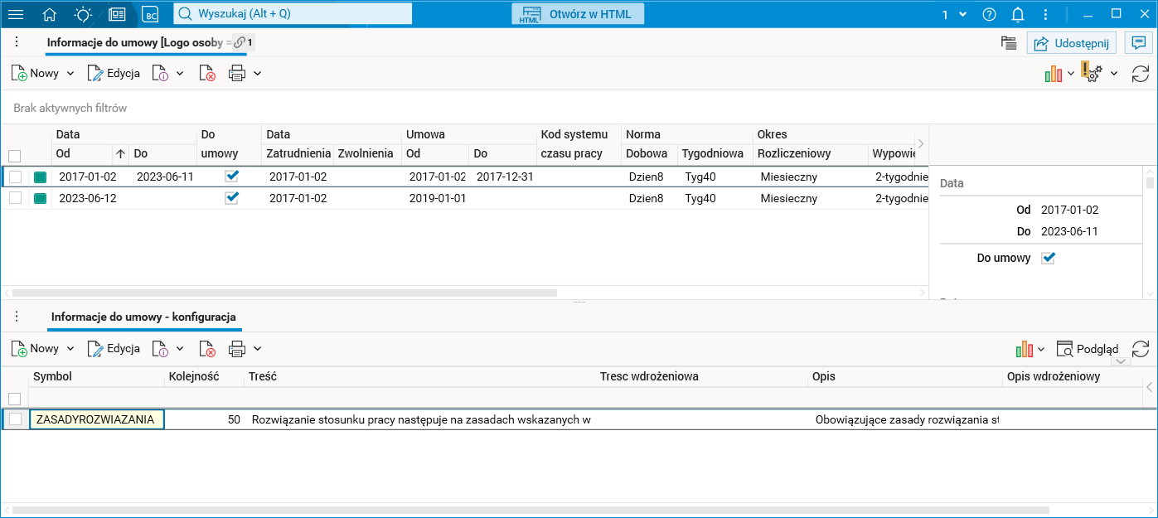Click lower toolbar delete document icon

(207, 349)
